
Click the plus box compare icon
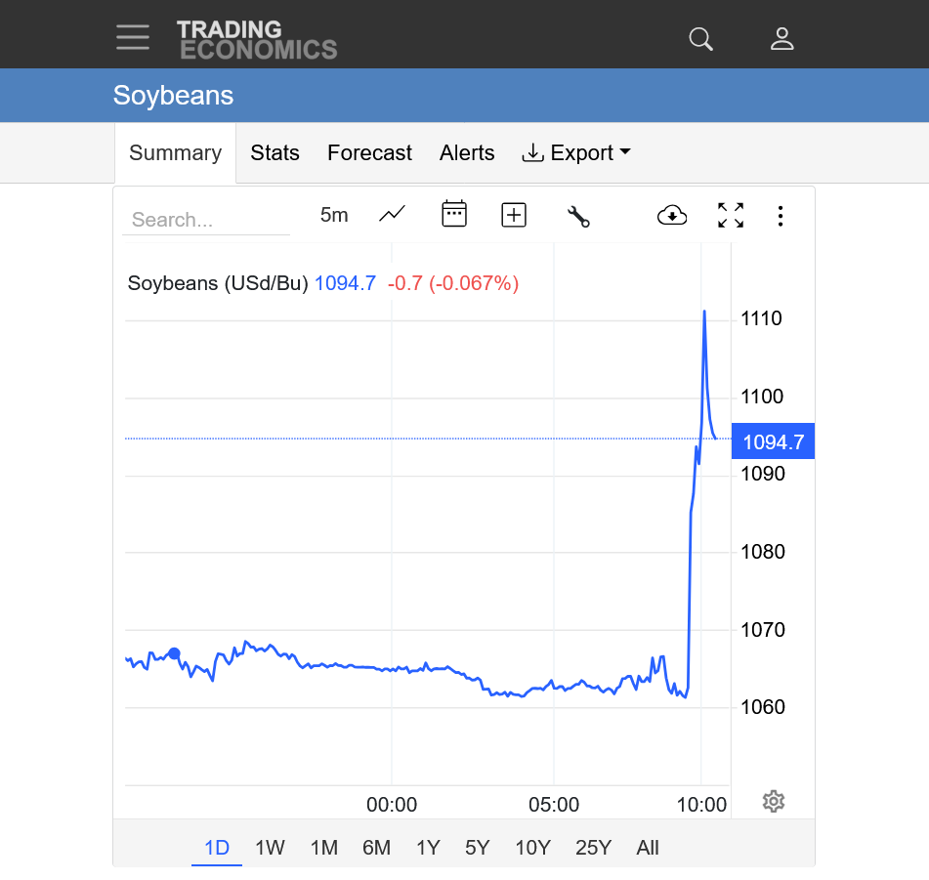coord(514,215)
